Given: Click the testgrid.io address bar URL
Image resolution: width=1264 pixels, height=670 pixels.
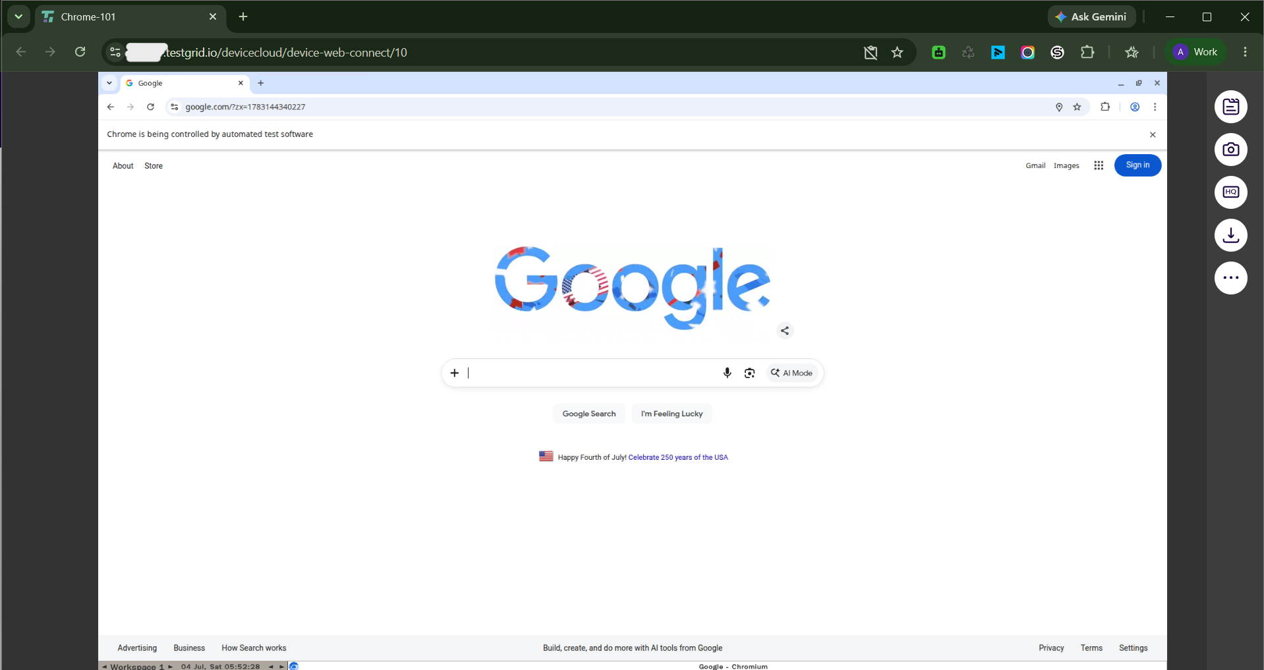Looking at the screenshot, I should [285, 53].
